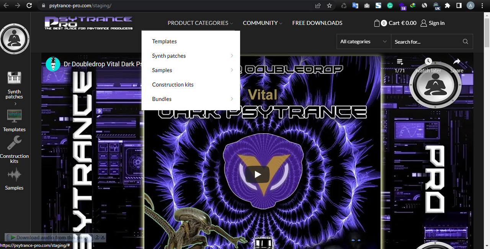
Task: Click the sidebar Templates label
Action: coord(14,129)
